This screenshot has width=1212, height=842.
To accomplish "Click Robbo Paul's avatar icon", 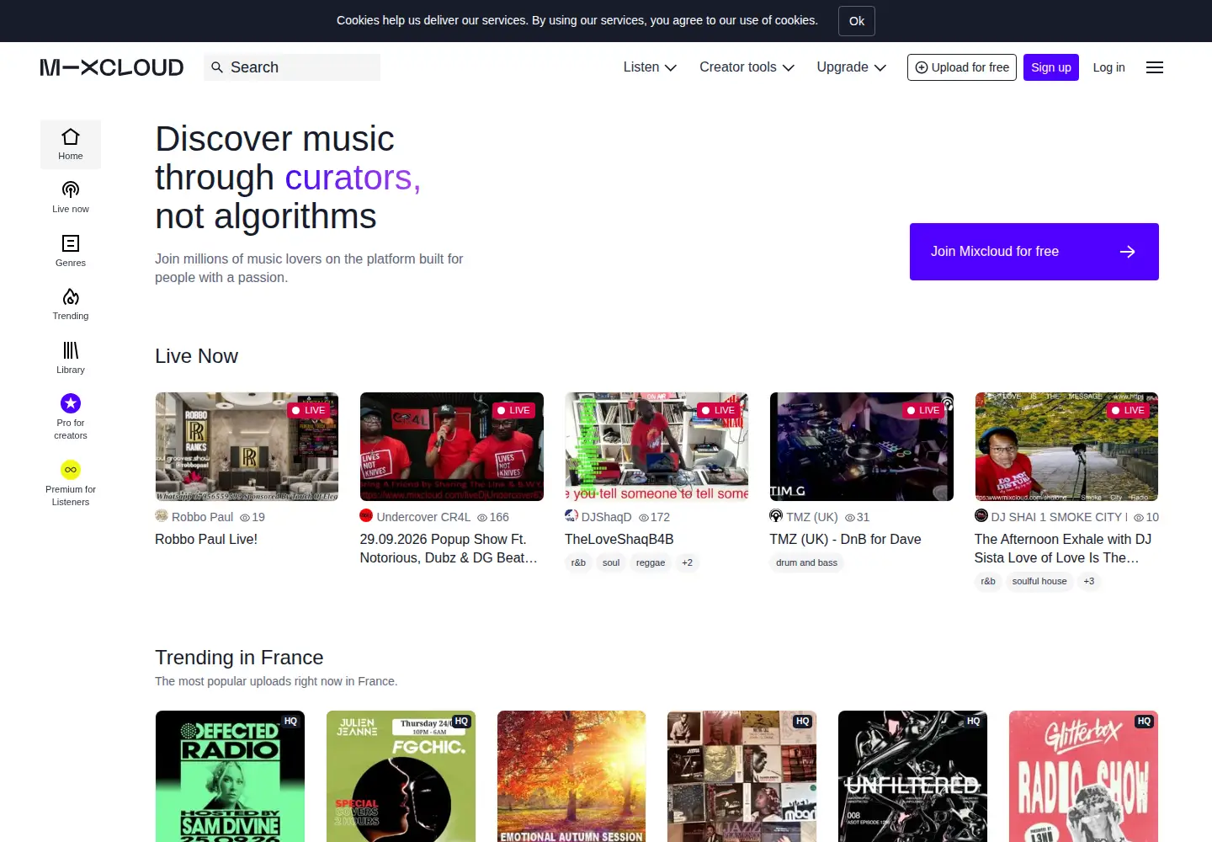I will tap(162, 516).
